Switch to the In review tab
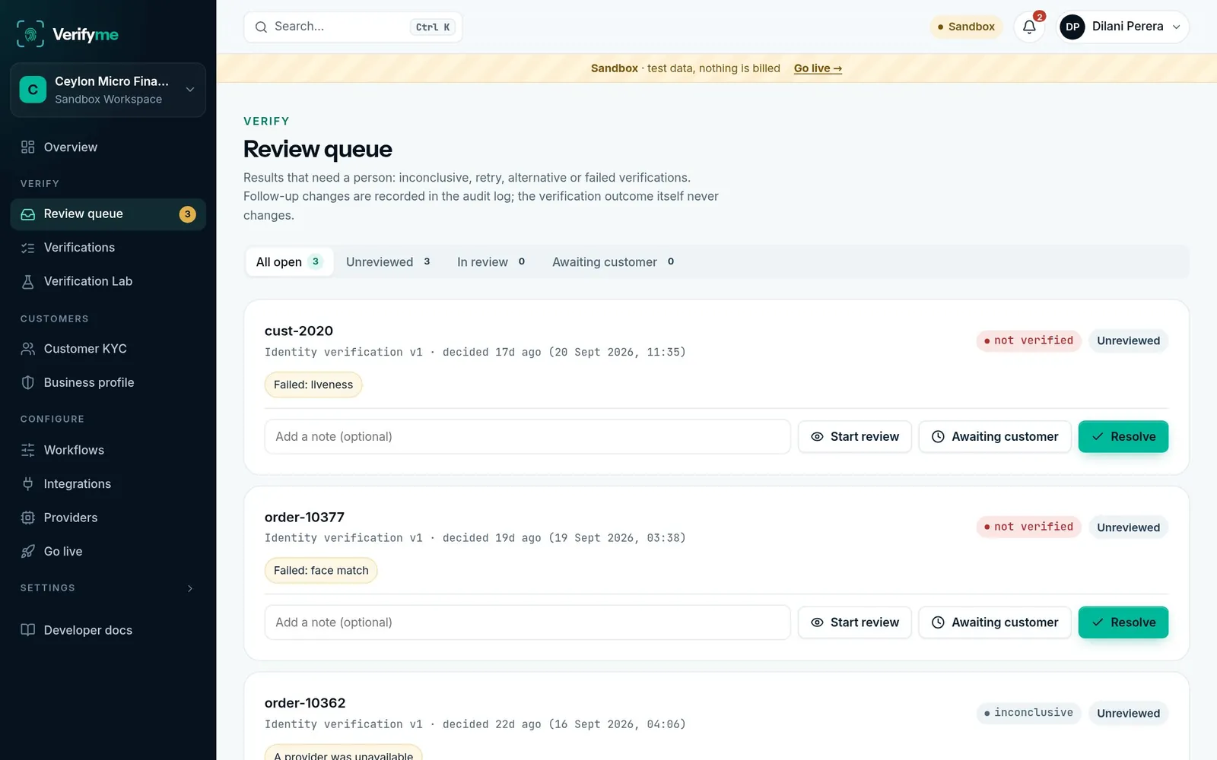Screen dimensions: 1217x760 tap(491, 261)
